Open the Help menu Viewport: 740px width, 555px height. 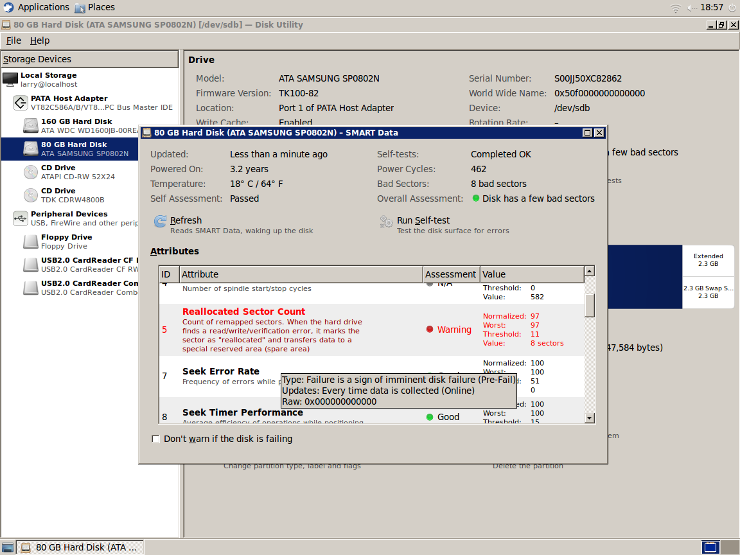[x=40, y=40]
